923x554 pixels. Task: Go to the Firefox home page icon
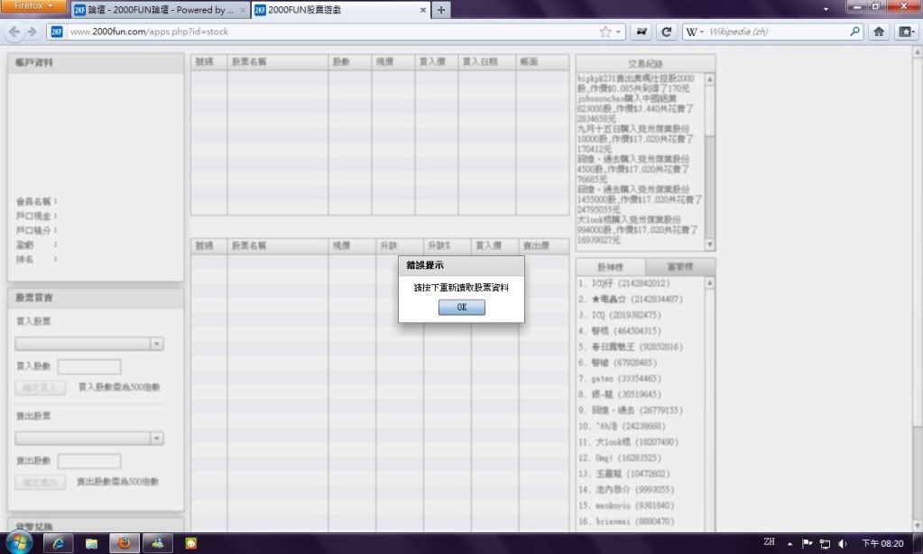tap(880, 32)
